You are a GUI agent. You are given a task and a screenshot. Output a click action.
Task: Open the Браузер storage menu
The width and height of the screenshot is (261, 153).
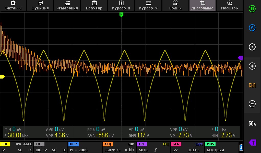click(94, 5)
